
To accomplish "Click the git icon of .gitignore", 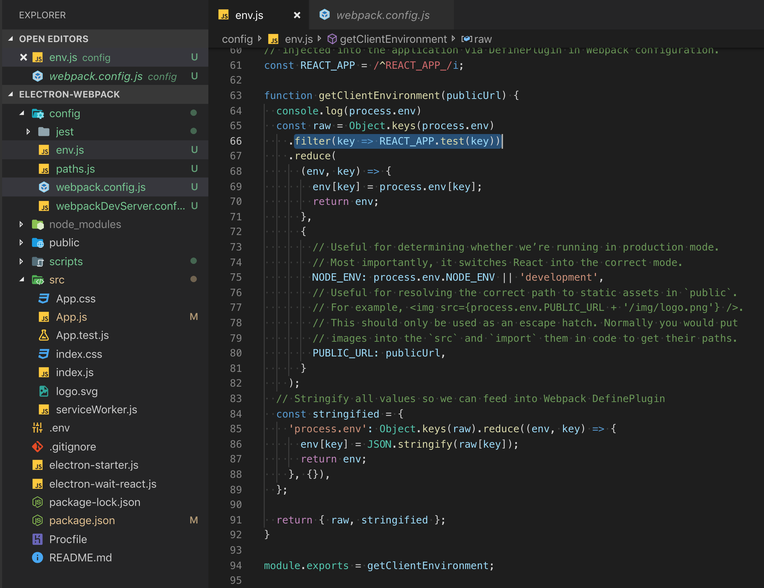I will [38, 447].
